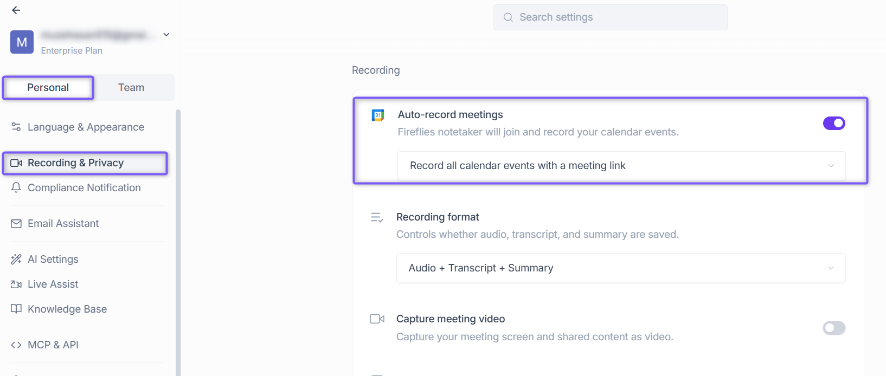886x376 pixels.
Task: Select the Personal tab
Action: click(48, 88)
